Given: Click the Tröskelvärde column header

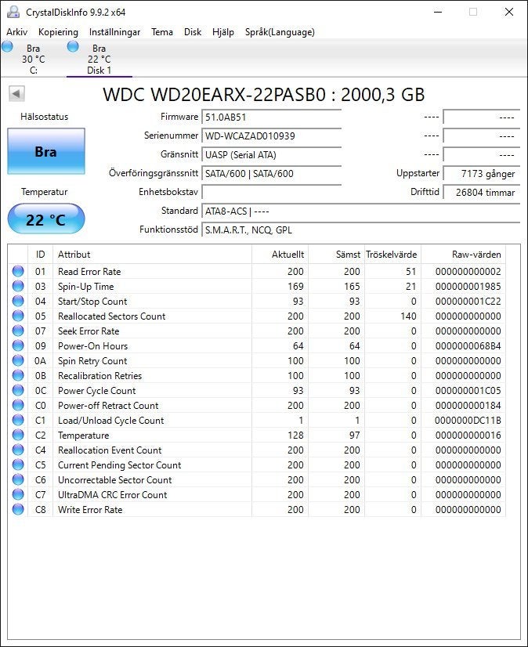Looking at the screenshot, I should pyautogui.click(x=392, y=254).
